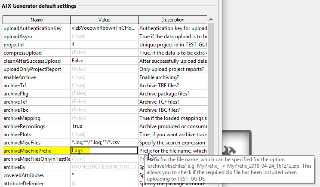
Task: Click the attributeDelimiter name cell
Action: coord(37,183)
